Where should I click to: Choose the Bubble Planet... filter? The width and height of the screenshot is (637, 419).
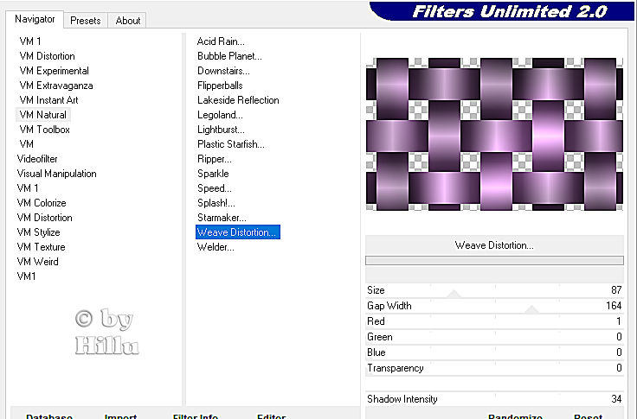pos(229,56)
